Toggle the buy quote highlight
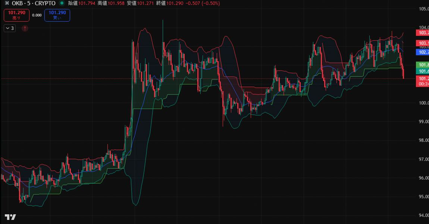429x224 pixels. click(57, 15)
